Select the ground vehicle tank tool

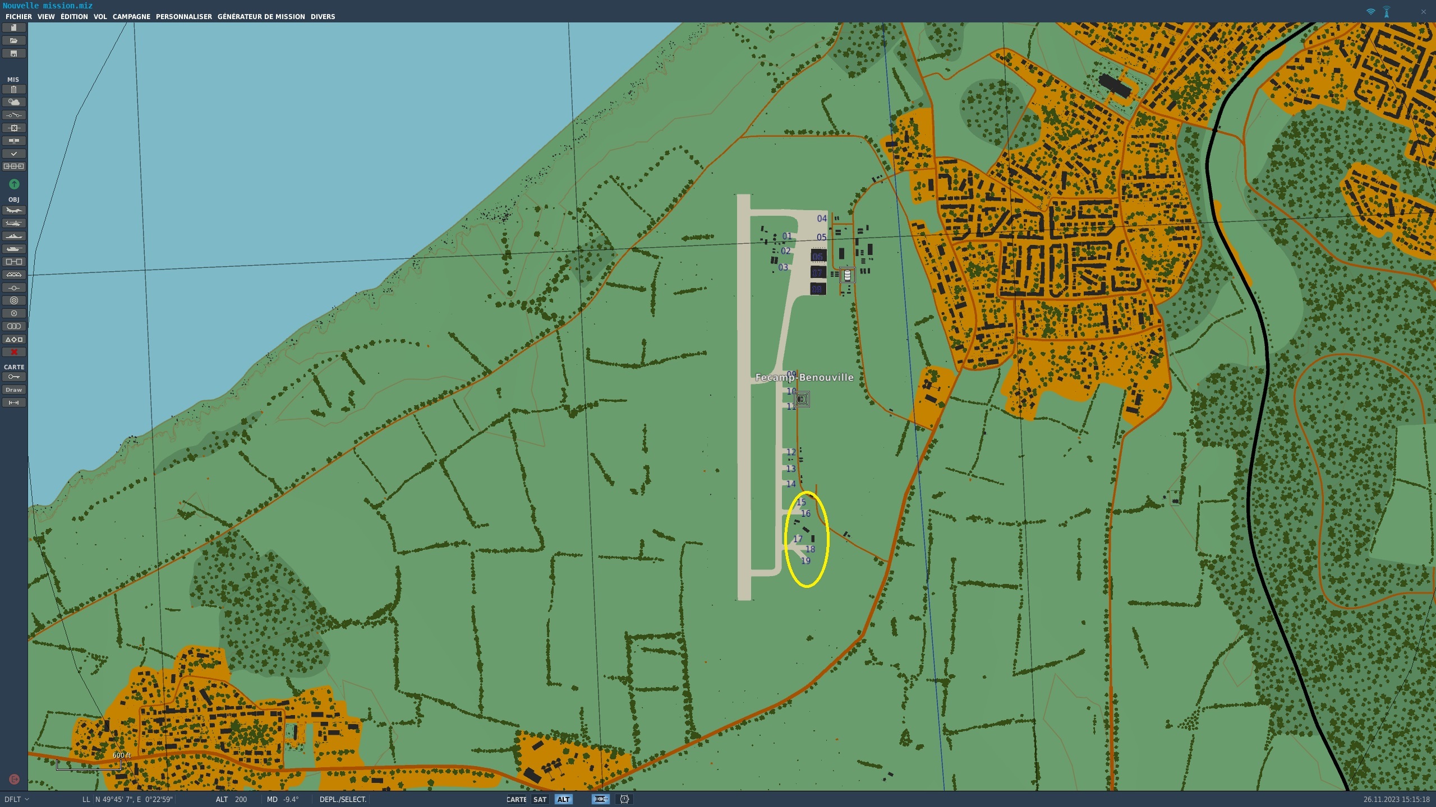[14, 249]
